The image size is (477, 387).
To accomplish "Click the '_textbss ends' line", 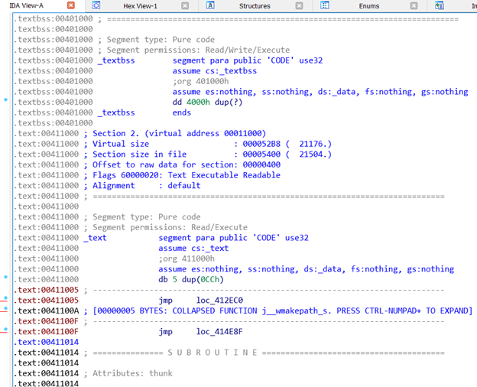I will pyautogui.click(x=144, y=112).
